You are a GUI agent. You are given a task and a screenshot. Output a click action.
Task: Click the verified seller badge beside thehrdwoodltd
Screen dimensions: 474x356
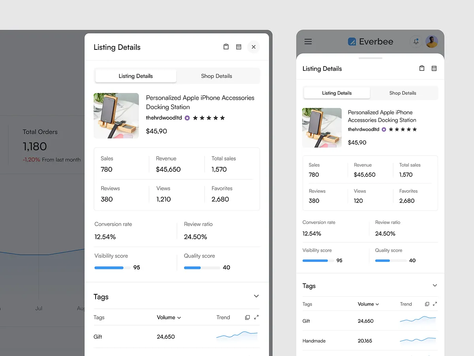click(187, 117)
